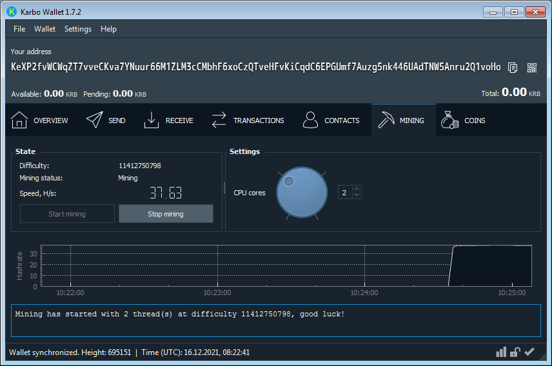The image size is (552, 366).
Task: Click the wallet synchronized height status text
Action: 70,352
